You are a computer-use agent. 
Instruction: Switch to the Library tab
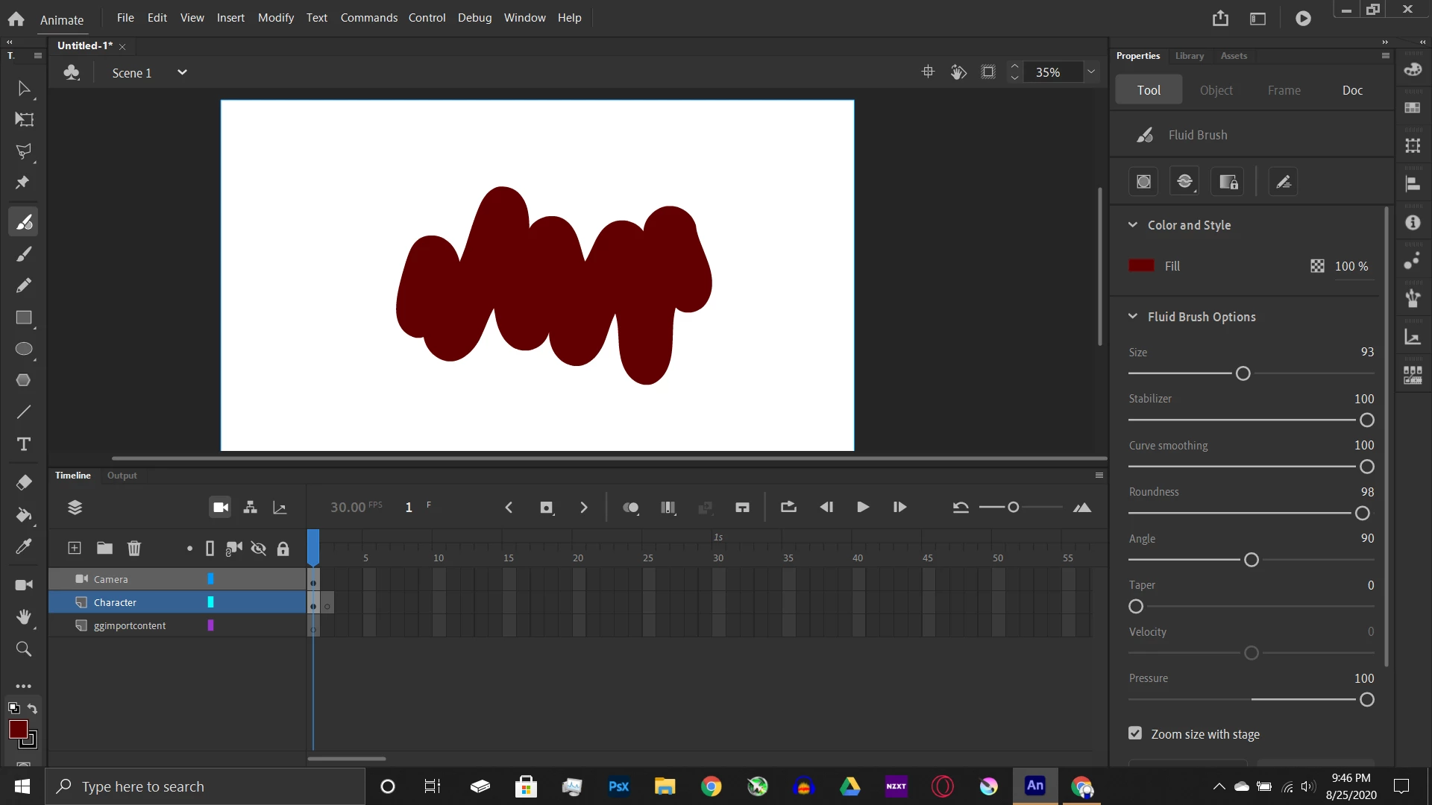[x=1189, y=56]
